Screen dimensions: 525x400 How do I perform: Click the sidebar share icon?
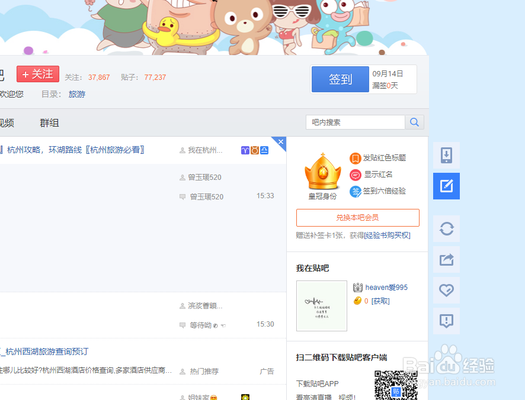[446, 260]
